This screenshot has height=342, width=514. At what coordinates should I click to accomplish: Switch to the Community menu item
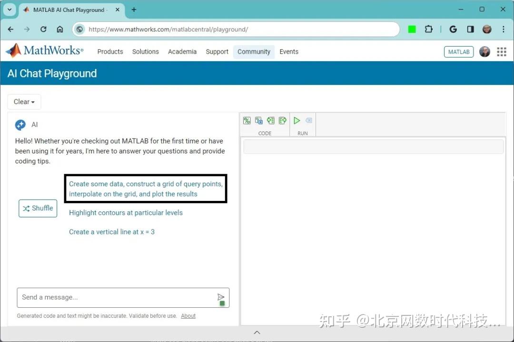click(254, 51)
